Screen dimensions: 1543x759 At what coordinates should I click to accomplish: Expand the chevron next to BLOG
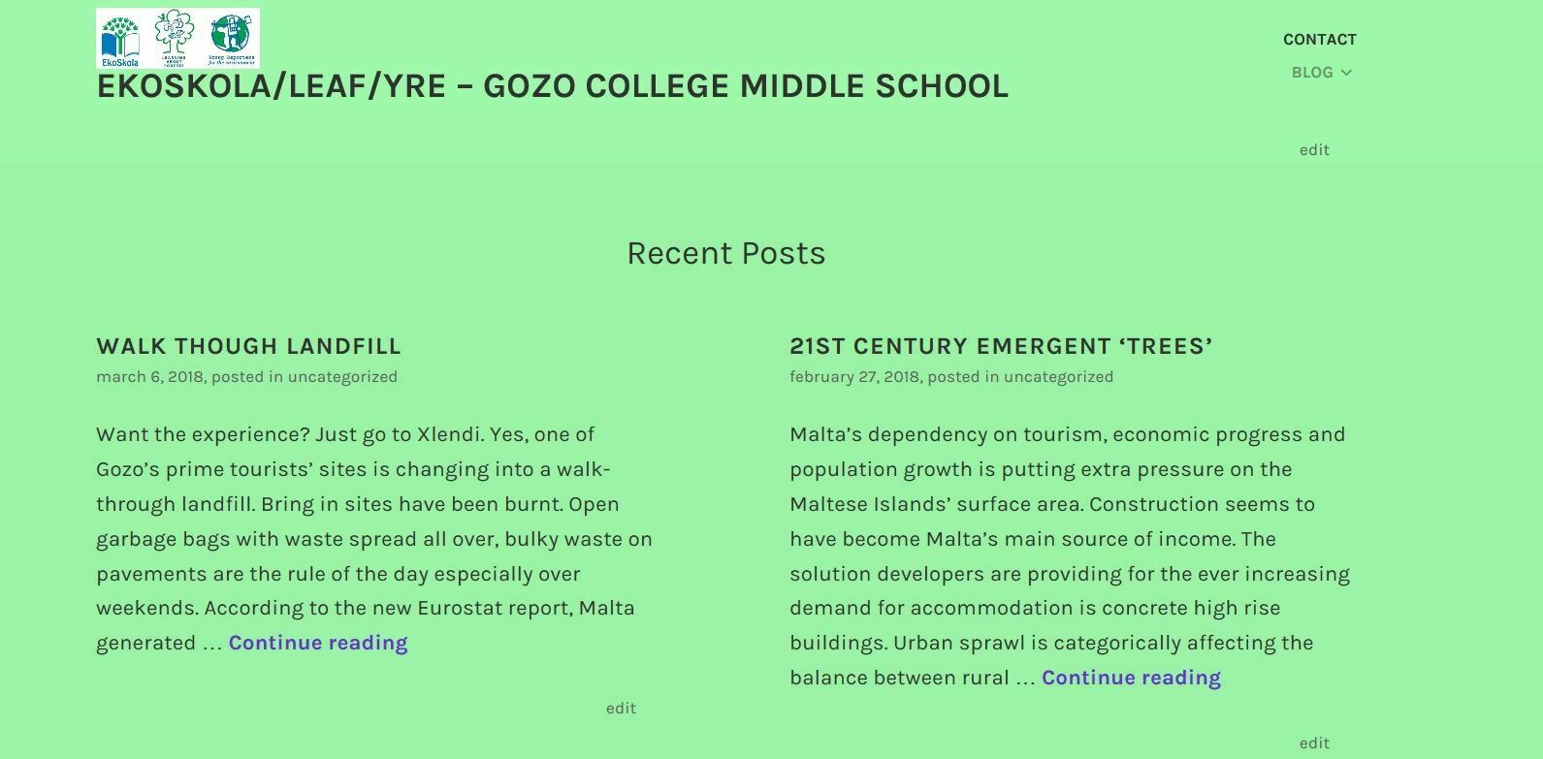click(x=1346, y=73)
